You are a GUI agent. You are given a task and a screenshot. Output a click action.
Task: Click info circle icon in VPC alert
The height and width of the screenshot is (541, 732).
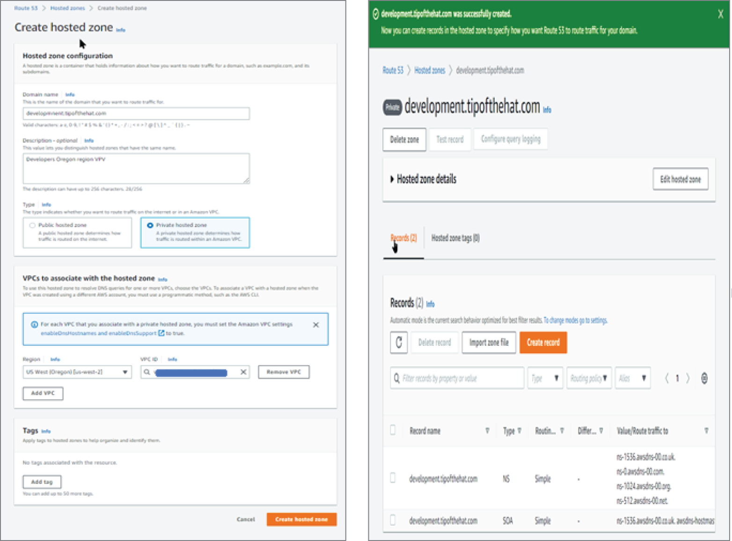pyautogui.click(x=34, y=324)
